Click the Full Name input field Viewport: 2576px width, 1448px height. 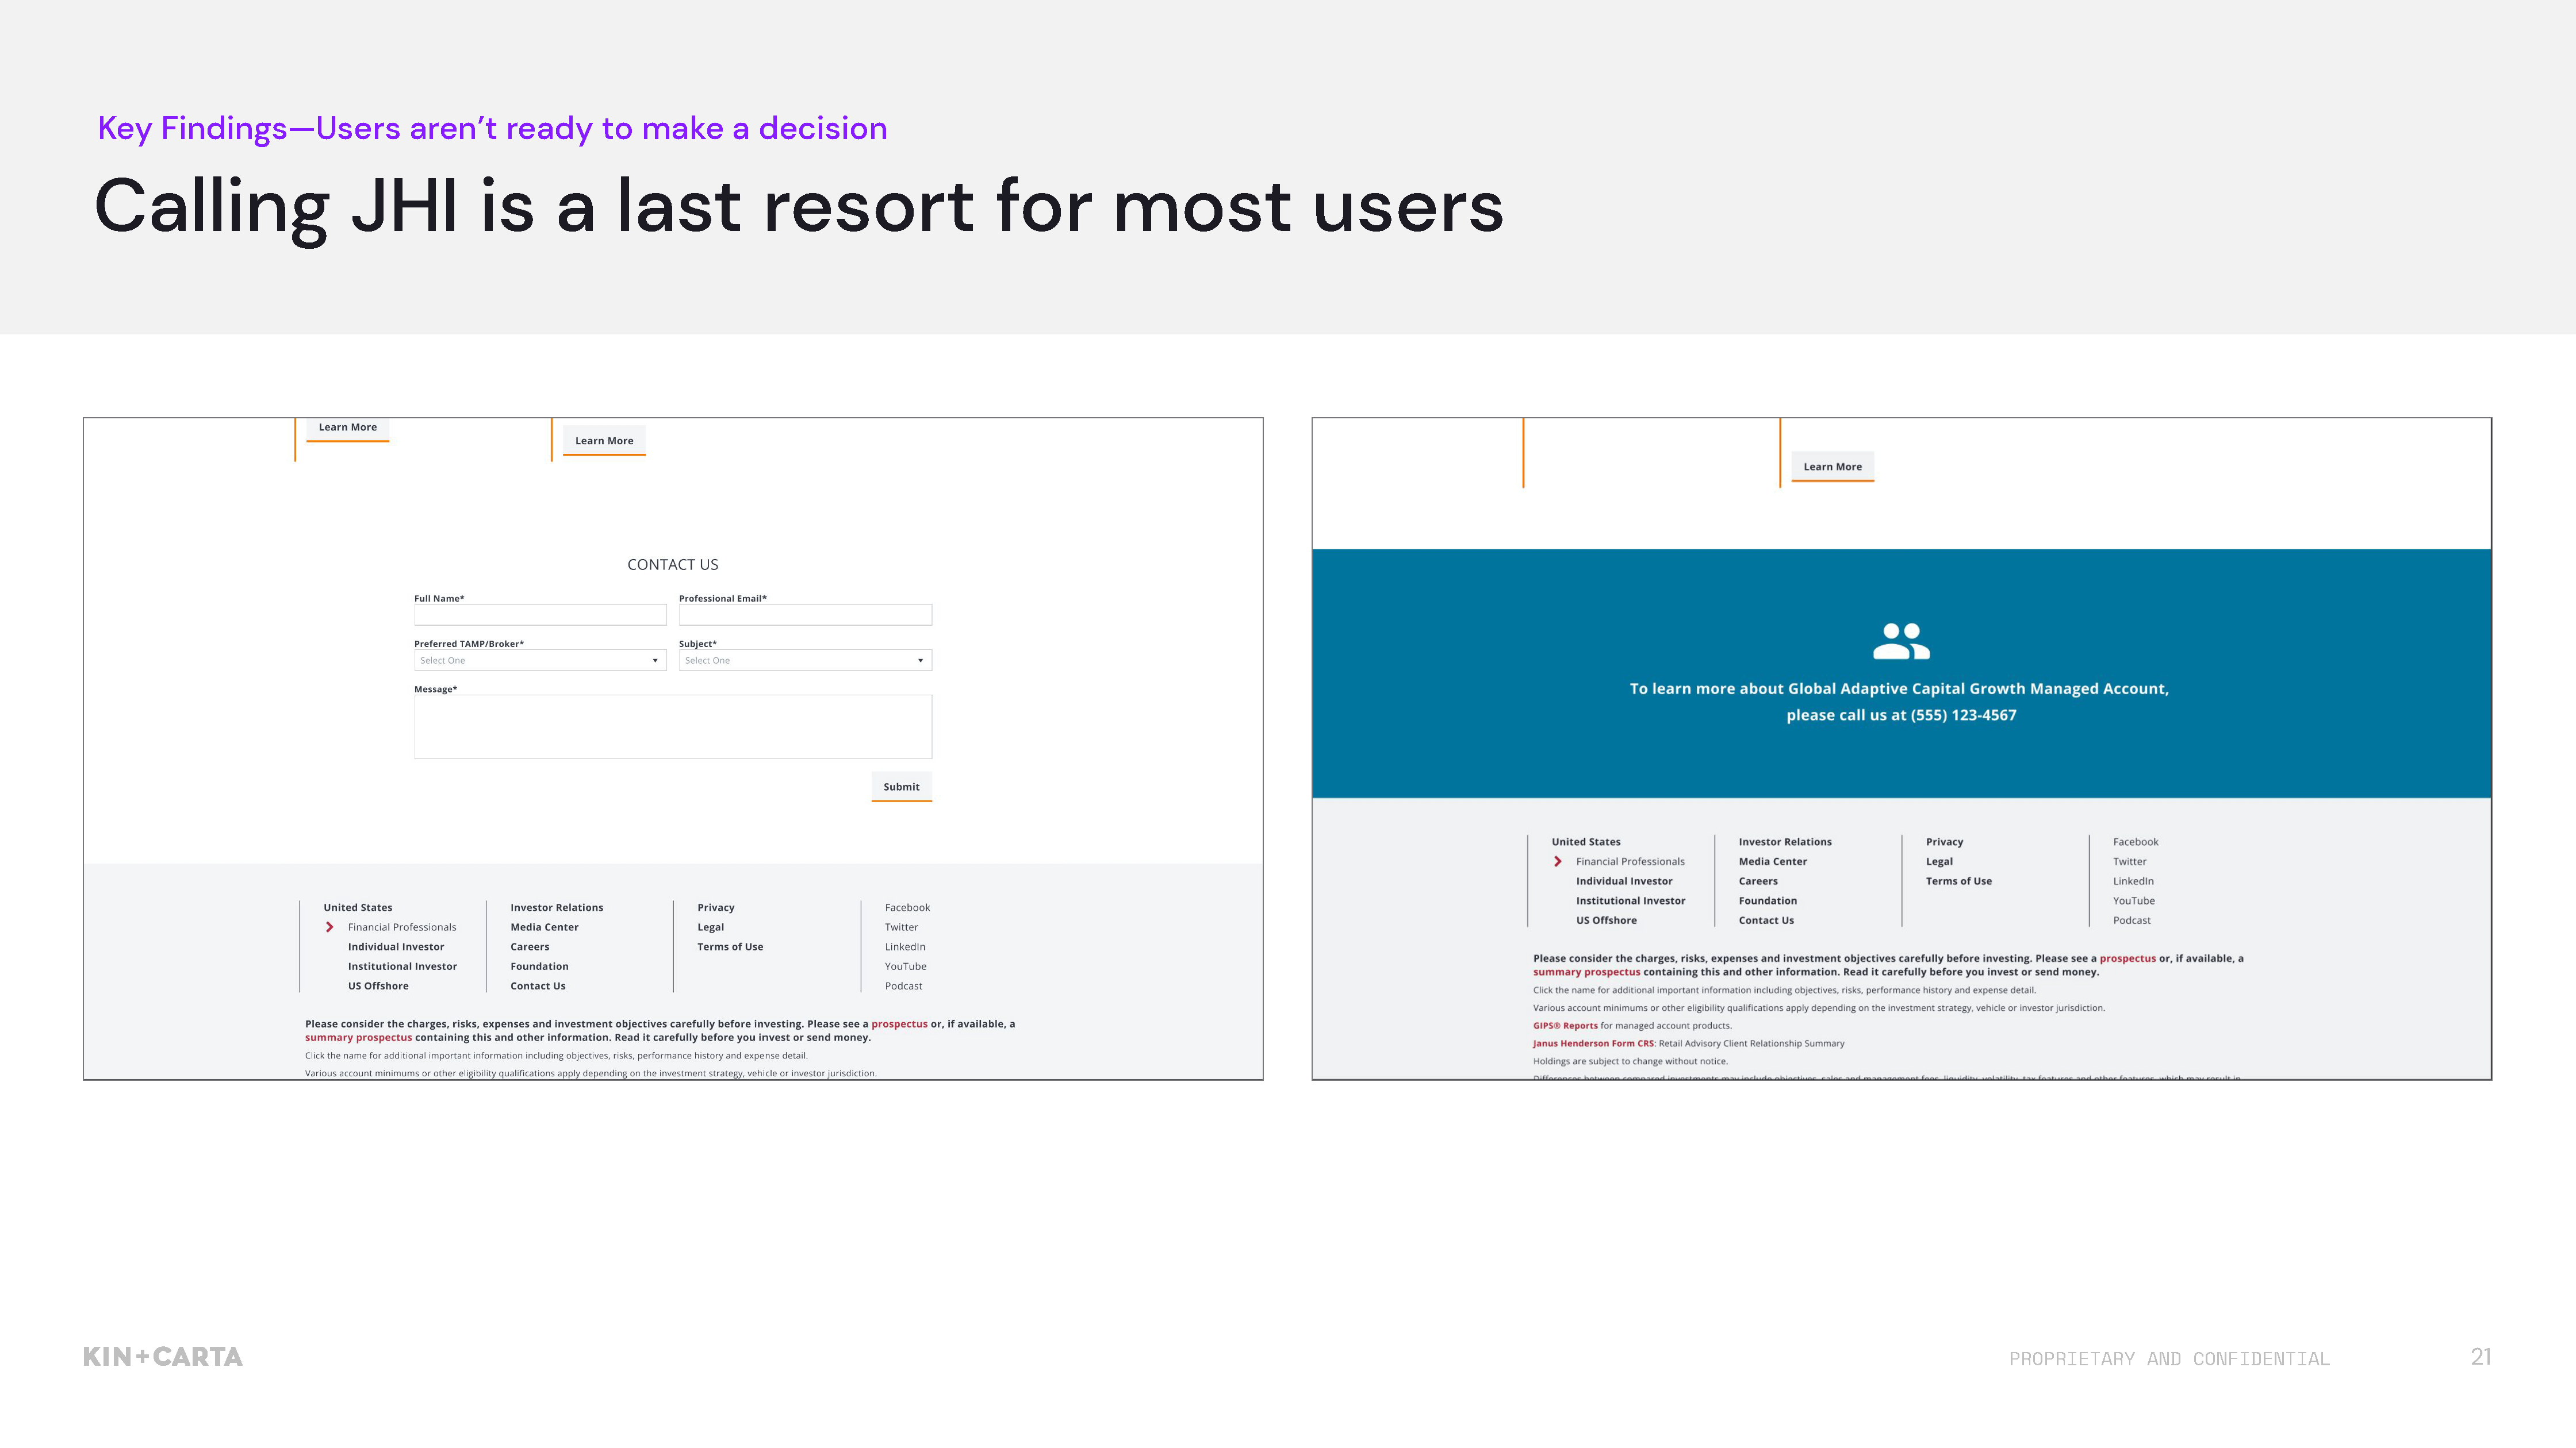click(x=540, y=615)
